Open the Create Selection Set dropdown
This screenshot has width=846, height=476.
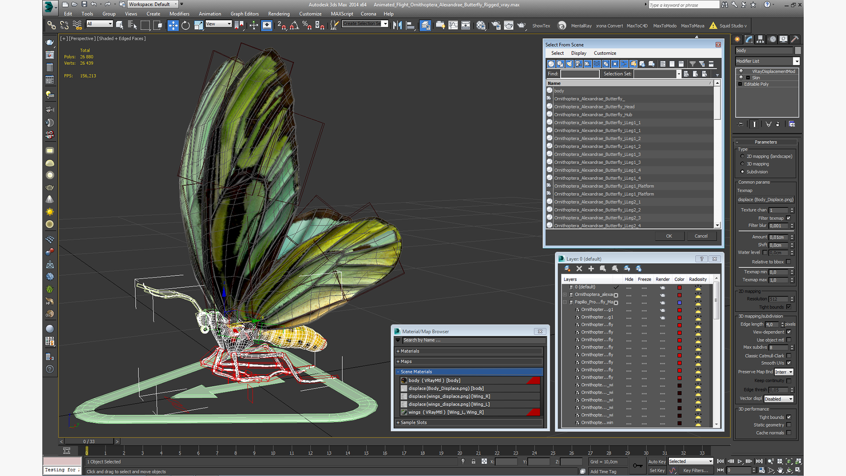click(365, 24)
